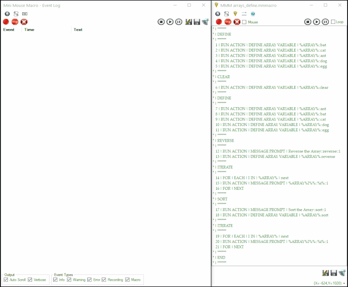Uncheck the Recording event type
Screen dimensions: 348x287
104,280
